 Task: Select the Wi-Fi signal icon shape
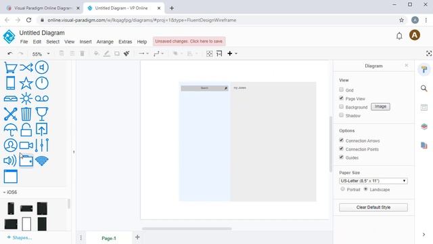click(x=42, y=161)
